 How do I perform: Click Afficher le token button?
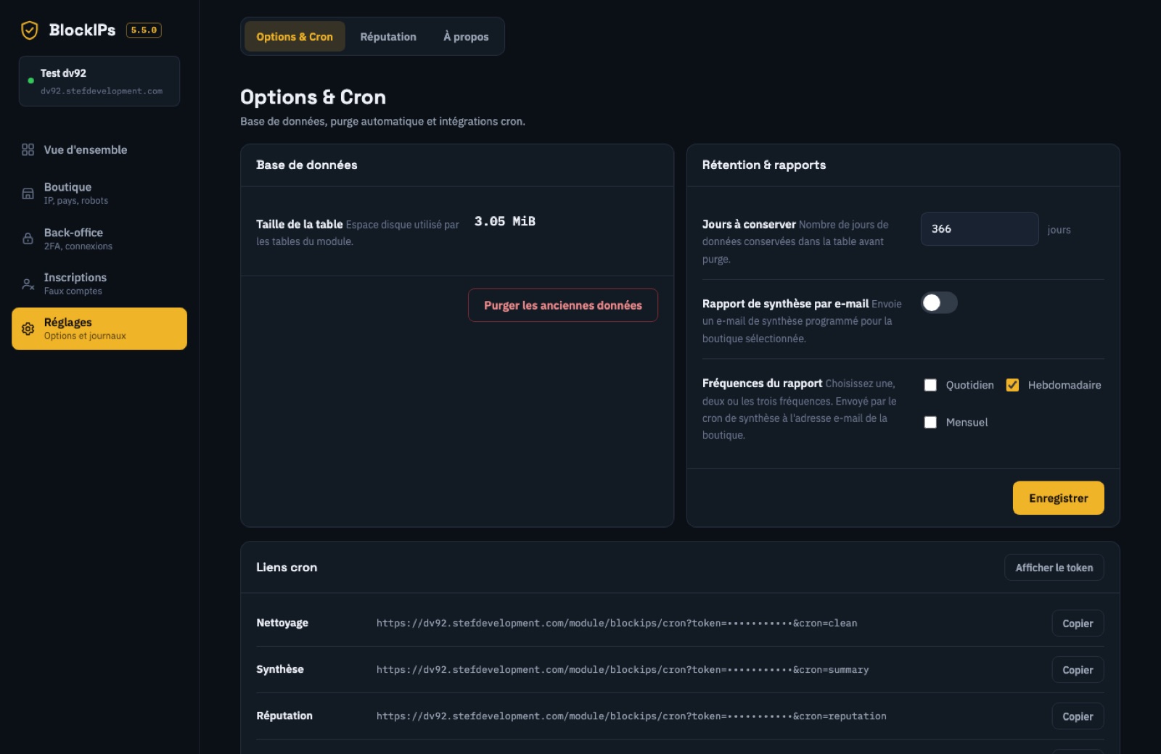pos(1054,568)
